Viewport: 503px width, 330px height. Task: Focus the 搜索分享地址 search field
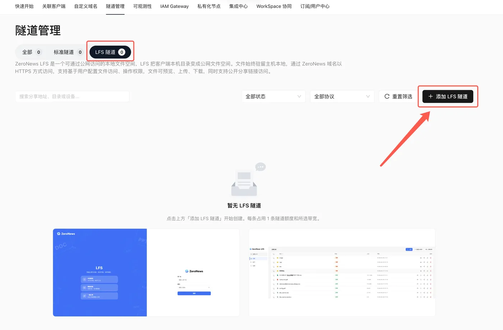[x=72, y=97]
